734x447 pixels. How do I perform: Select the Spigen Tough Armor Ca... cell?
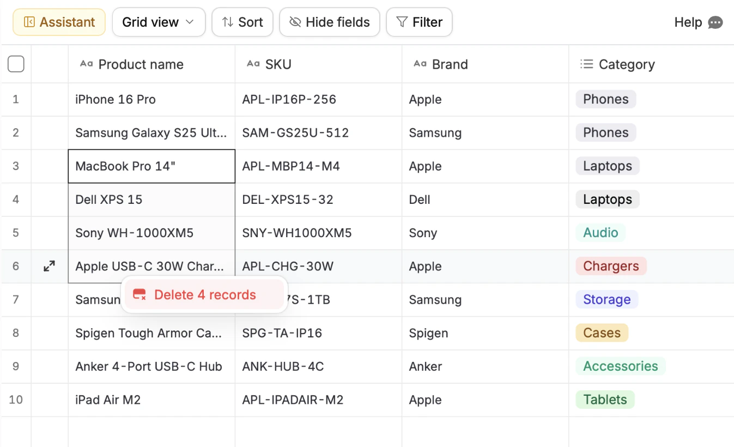[151, 333]
